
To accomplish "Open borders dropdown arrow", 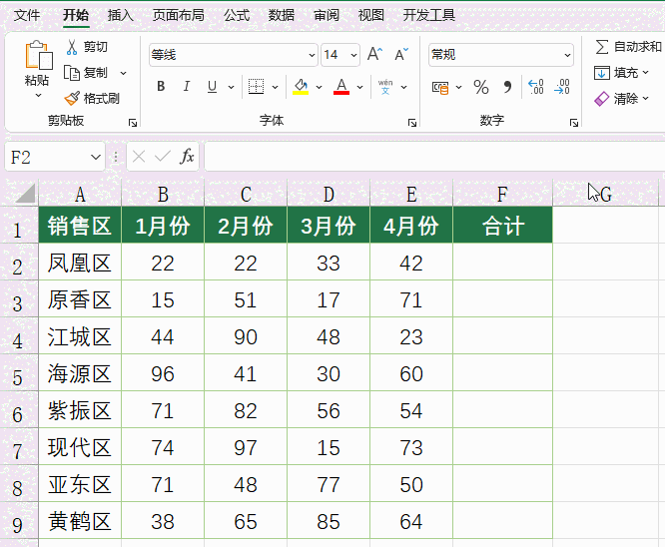I will pyautogui.click(x=275, y=87).
